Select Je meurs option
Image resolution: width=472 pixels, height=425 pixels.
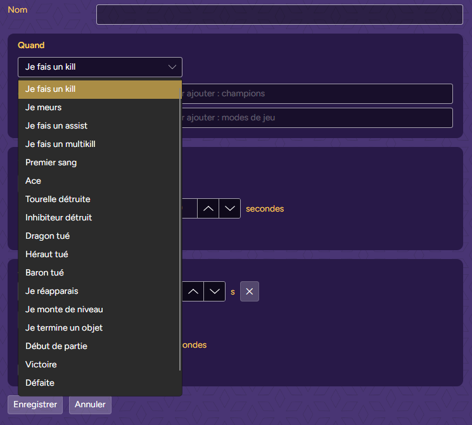coord(99,108)
